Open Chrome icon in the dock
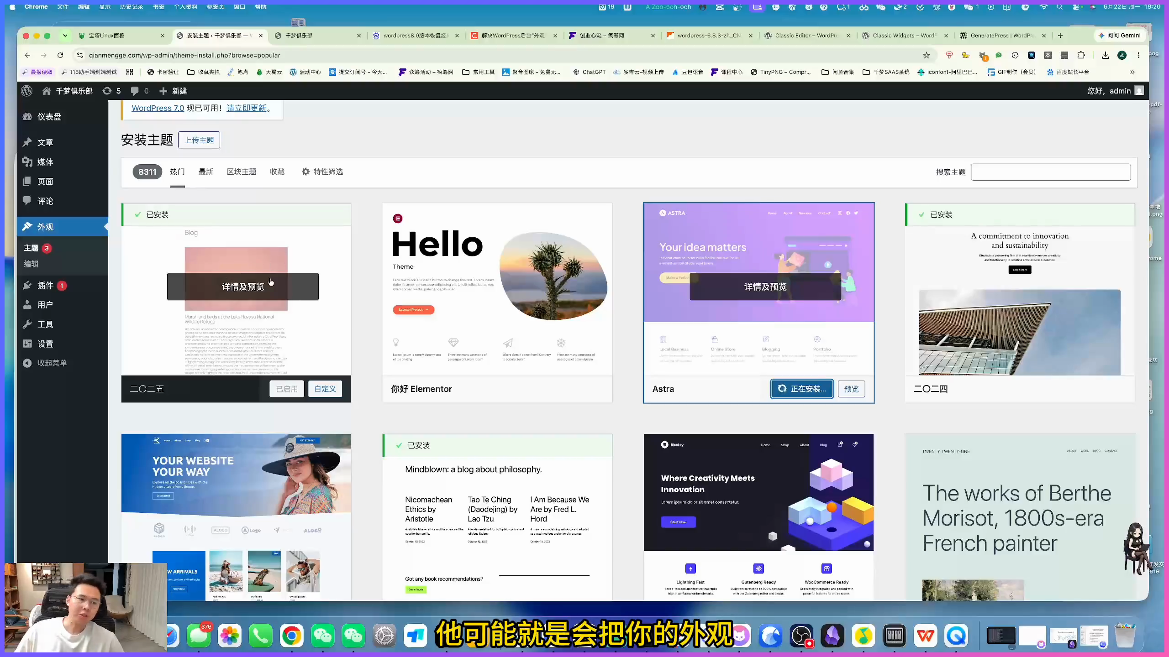 (291, 636)
